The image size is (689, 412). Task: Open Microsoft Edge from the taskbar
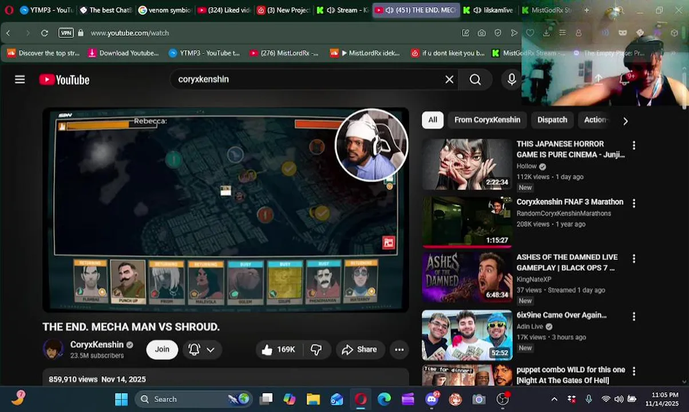coord(384,399)
